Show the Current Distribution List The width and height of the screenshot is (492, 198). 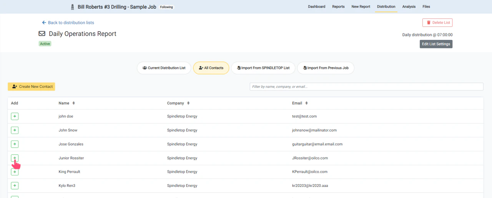pos(164,68)
